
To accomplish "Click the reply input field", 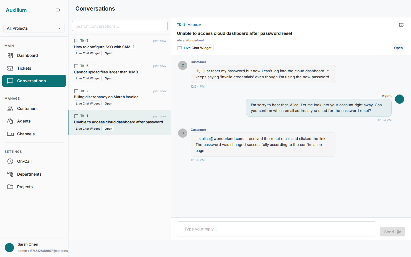I will click(276, 229).
